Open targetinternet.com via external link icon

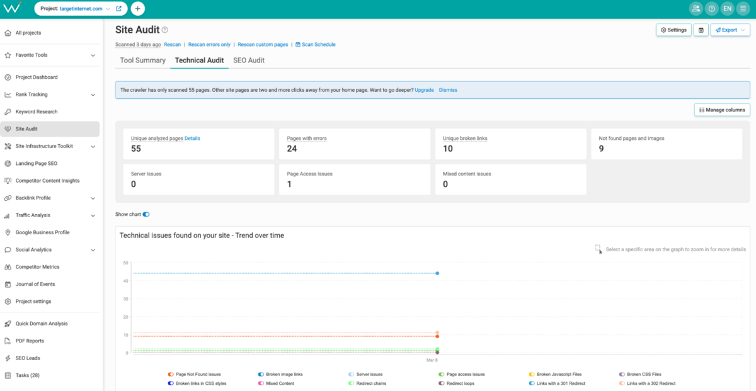(118, 9)
